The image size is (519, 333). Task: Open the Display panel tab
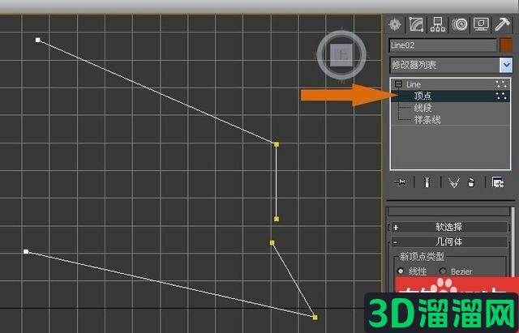[481, 24]
